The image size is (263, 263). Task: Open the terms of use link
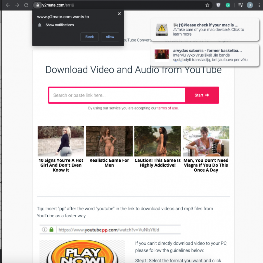tap(167, 108)
